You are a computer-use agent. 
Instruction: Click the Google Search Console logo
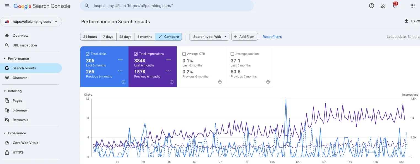42,6
